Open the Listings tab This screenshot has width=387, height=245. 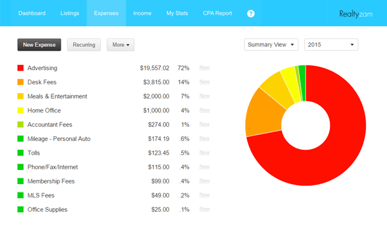[70, 13]
